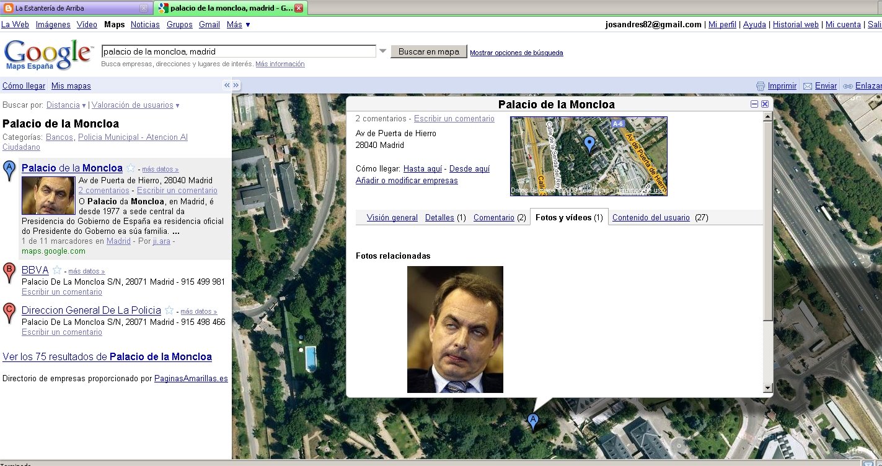882x466 pixels.
Task: Open La Estantería de Arriba browser tab
Action: [75, 8]
